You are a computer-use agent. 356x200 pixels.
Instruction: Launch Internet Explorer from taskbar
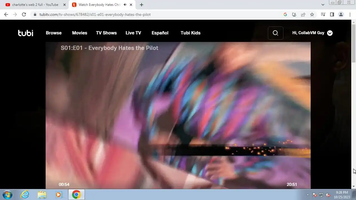[x=25, y=194]
